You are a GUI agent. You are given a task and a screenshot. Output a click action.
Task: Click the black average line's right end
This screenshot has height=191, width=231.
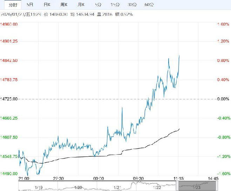click(x=179, y=129)
